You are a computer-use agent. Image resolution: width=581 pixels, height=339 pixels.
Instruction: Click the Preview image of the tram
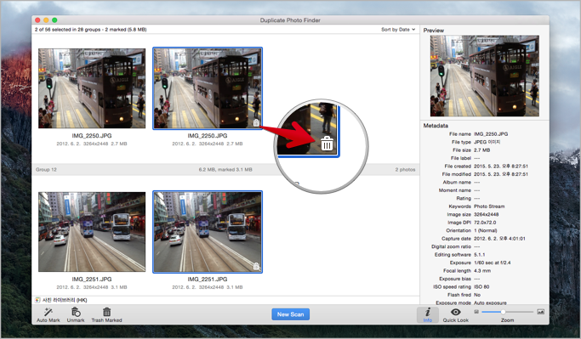(485, 76)
